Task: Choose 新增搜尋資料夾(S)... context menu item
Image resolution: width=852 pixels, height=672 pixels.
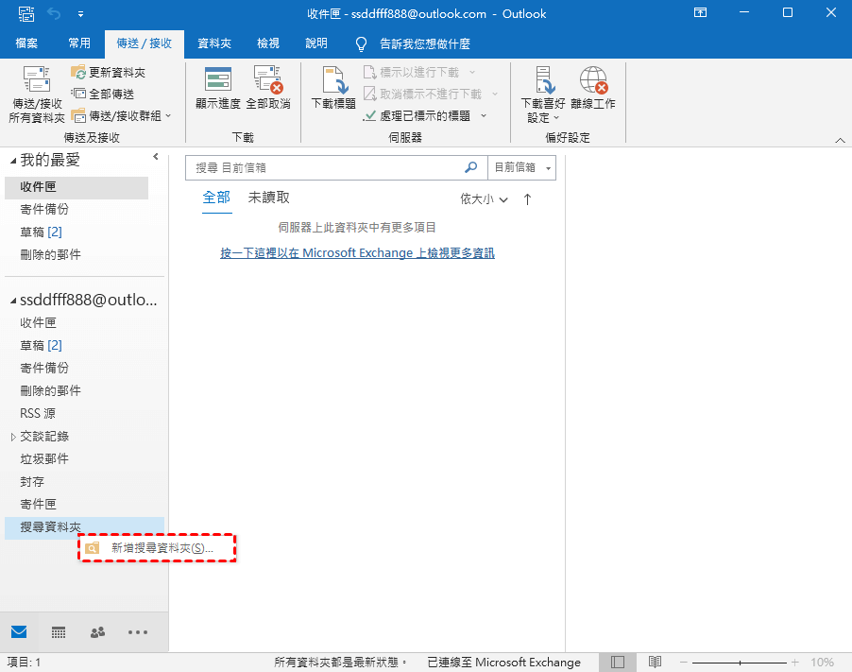Action: (157, 548)
